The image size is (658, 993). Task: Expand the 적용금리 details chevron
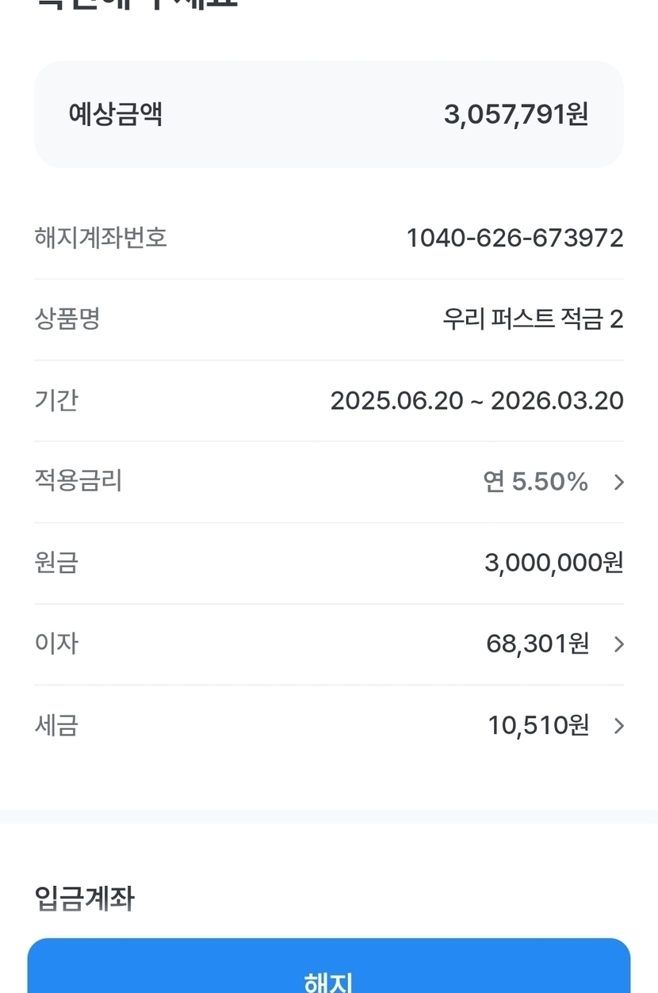click(619, 482)
